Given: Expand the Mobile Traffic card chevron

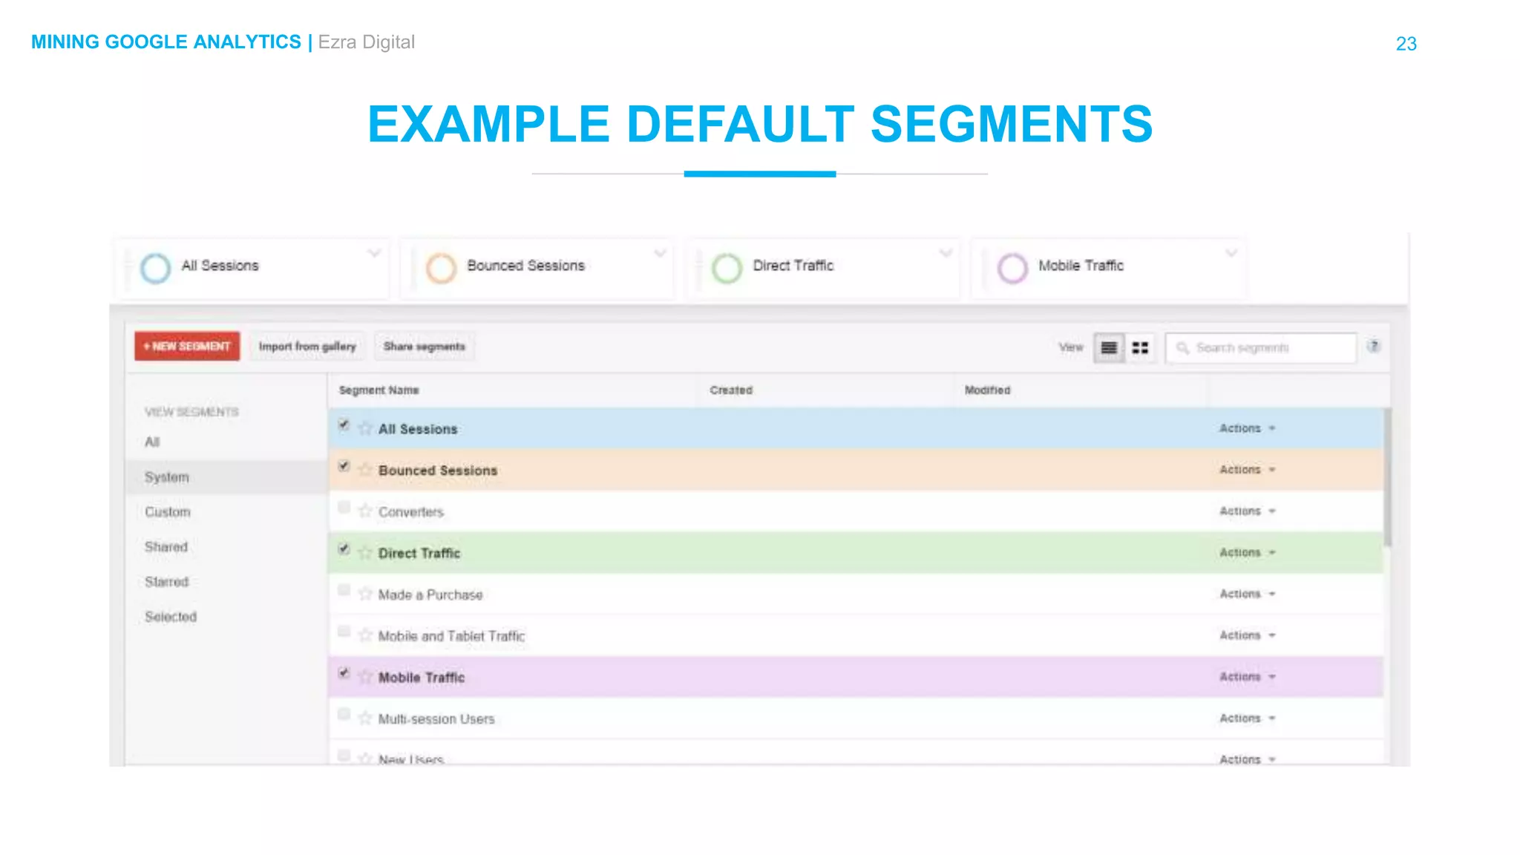Looking at the screenshot, I should tap(1231, 253).
